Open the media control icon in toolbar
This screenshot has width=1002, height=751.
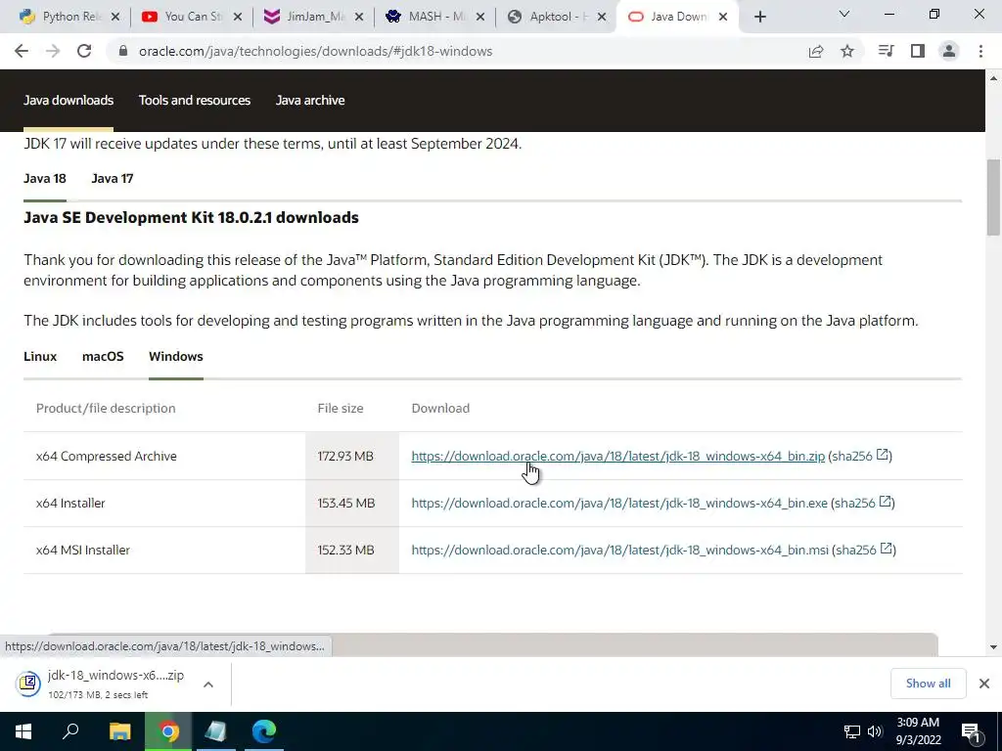(886, 51)
